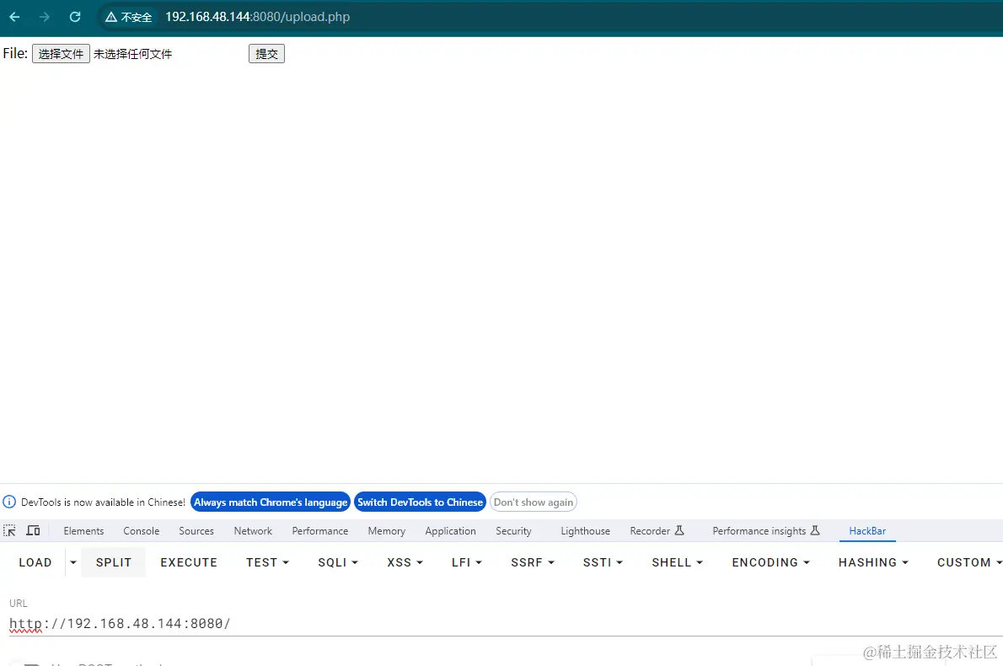Click the 未选择任何文件 text
1003x666 pixels.
[x=133, y=54]
